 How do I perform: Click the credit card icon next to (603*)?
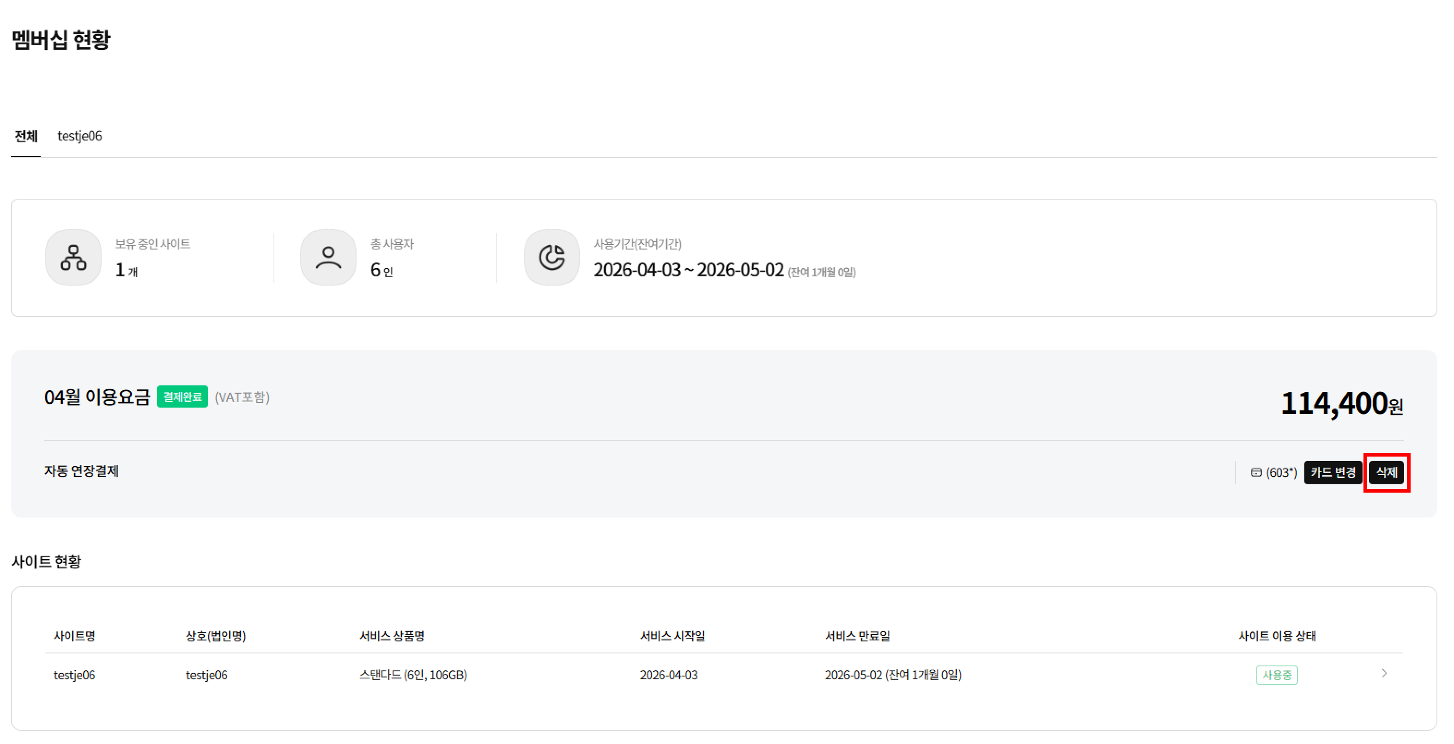tap(1256, 472)
